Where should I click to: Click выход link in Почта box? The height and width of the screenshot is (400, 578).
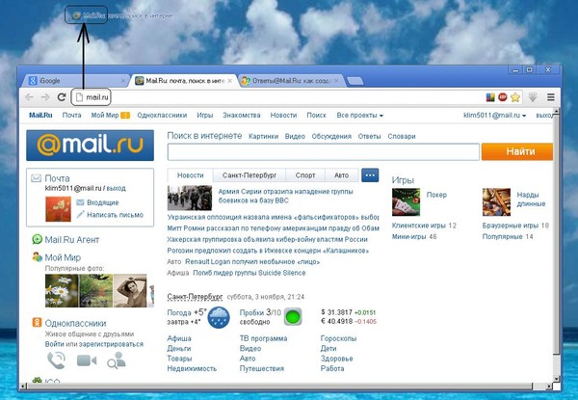tap(117, 188)
